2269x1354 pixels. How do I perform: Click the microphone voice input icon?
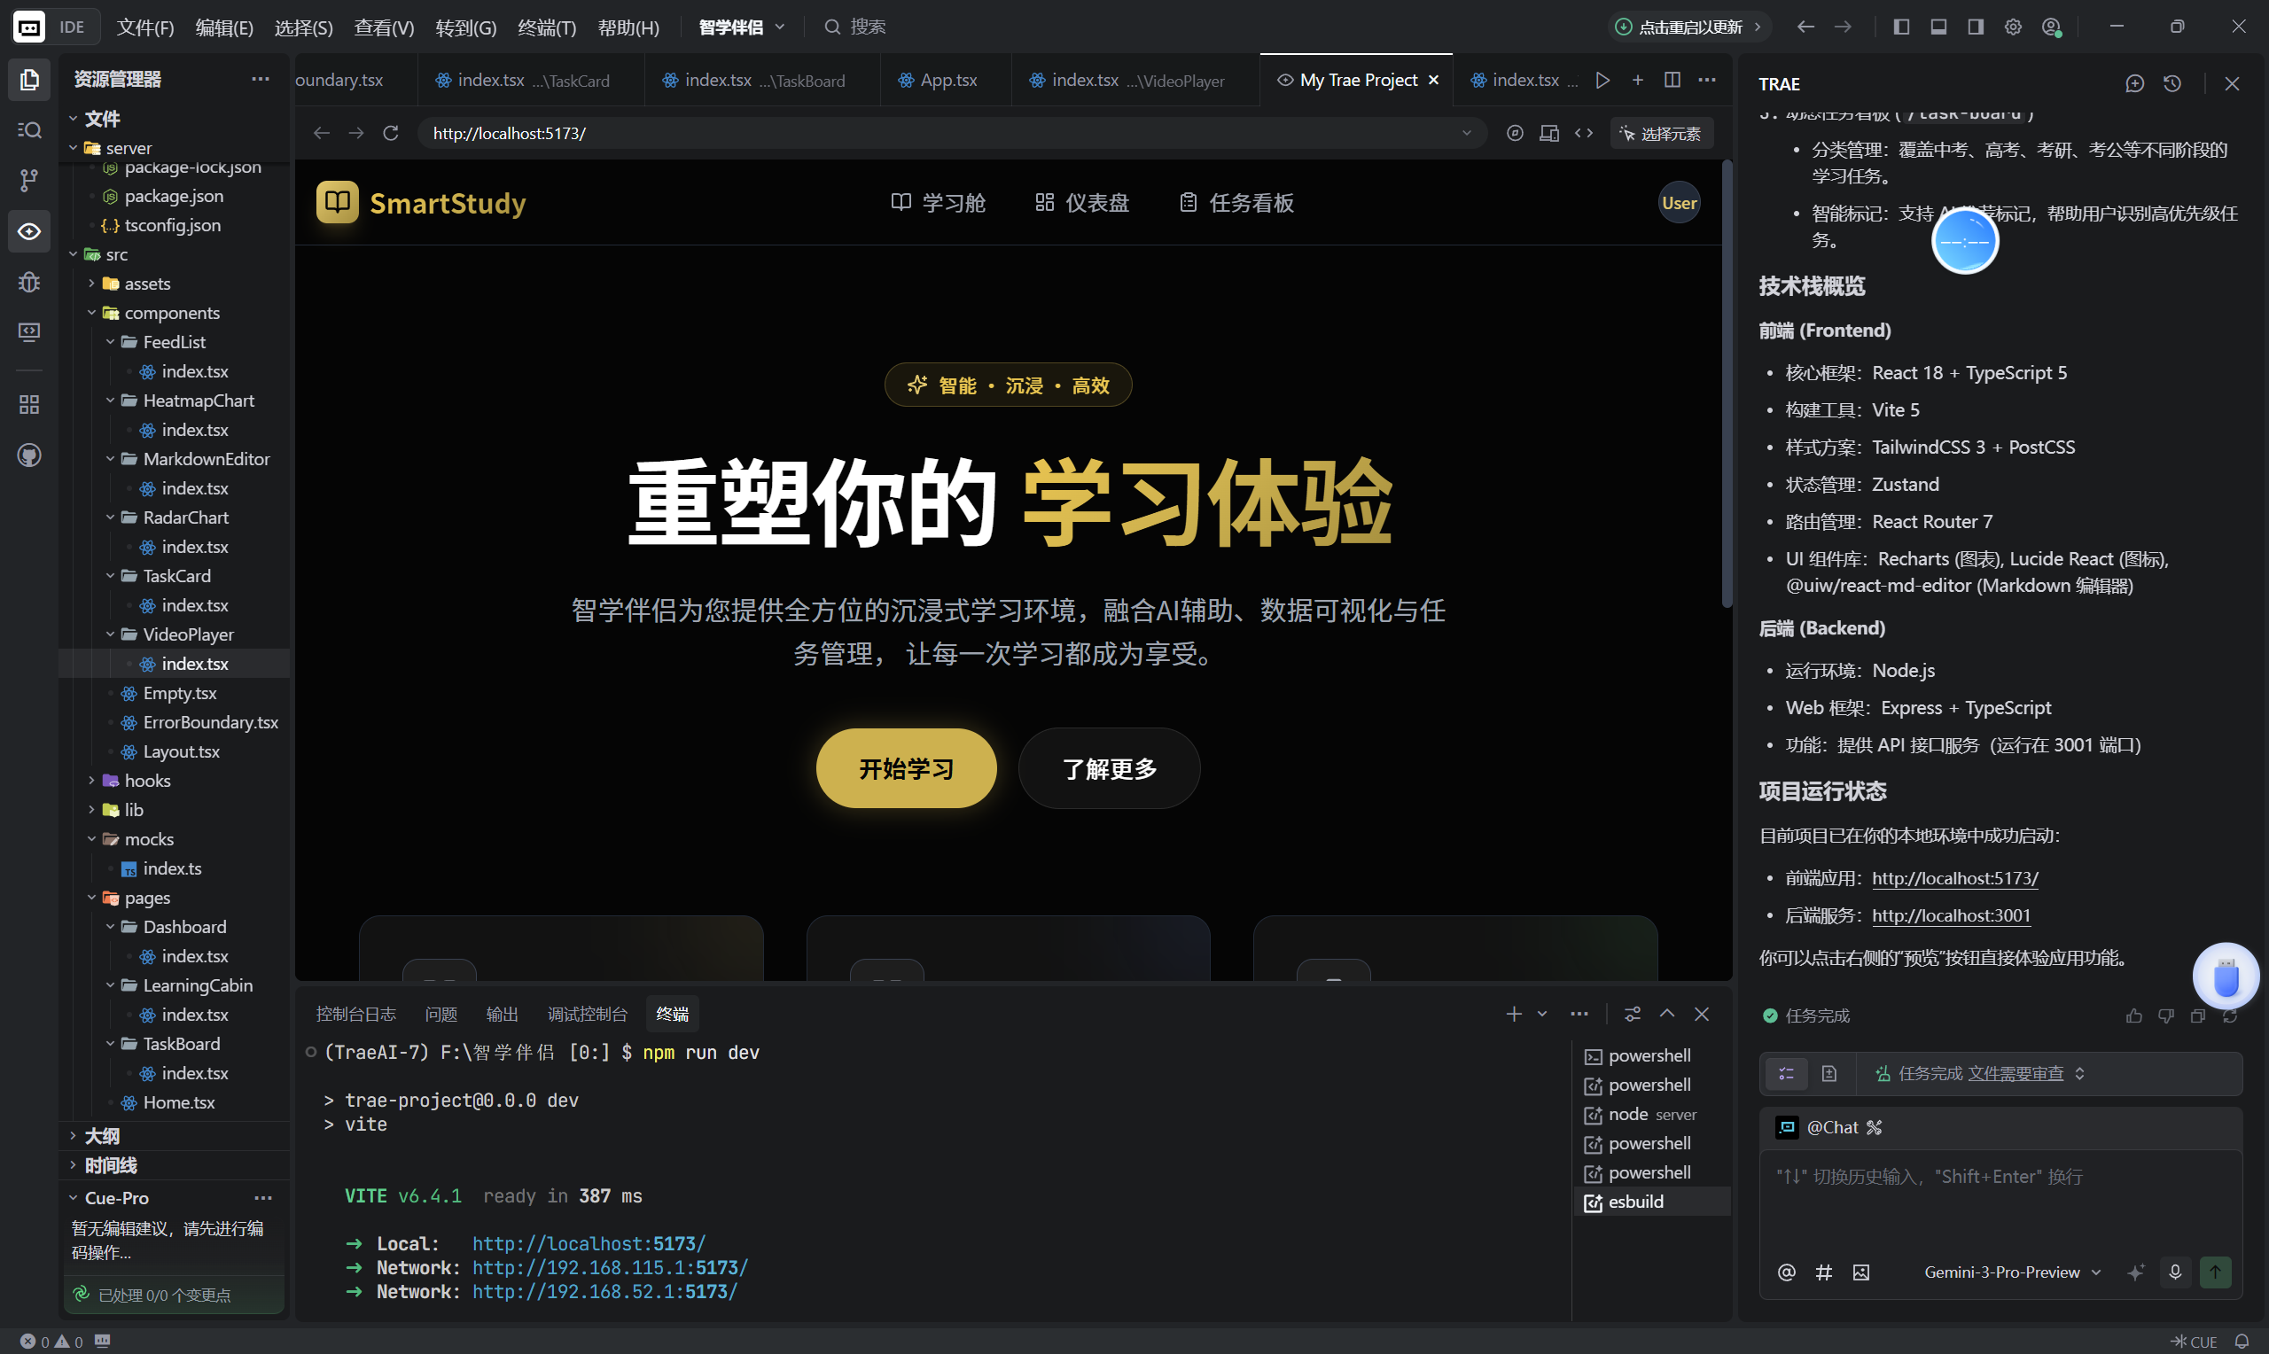pyautogui.click(x=2174, y=1271)
